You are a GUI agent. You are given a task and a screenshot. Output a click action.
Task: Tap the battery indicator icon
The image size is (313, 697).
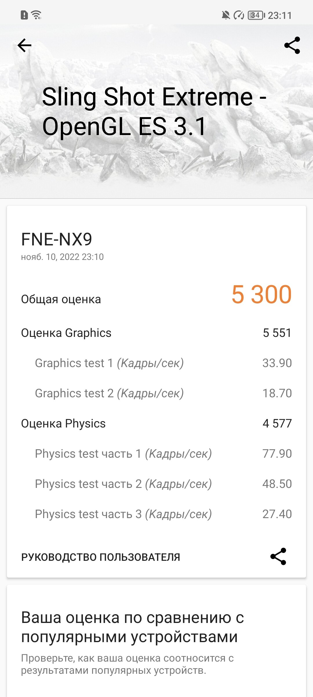[x=256, y=15]
